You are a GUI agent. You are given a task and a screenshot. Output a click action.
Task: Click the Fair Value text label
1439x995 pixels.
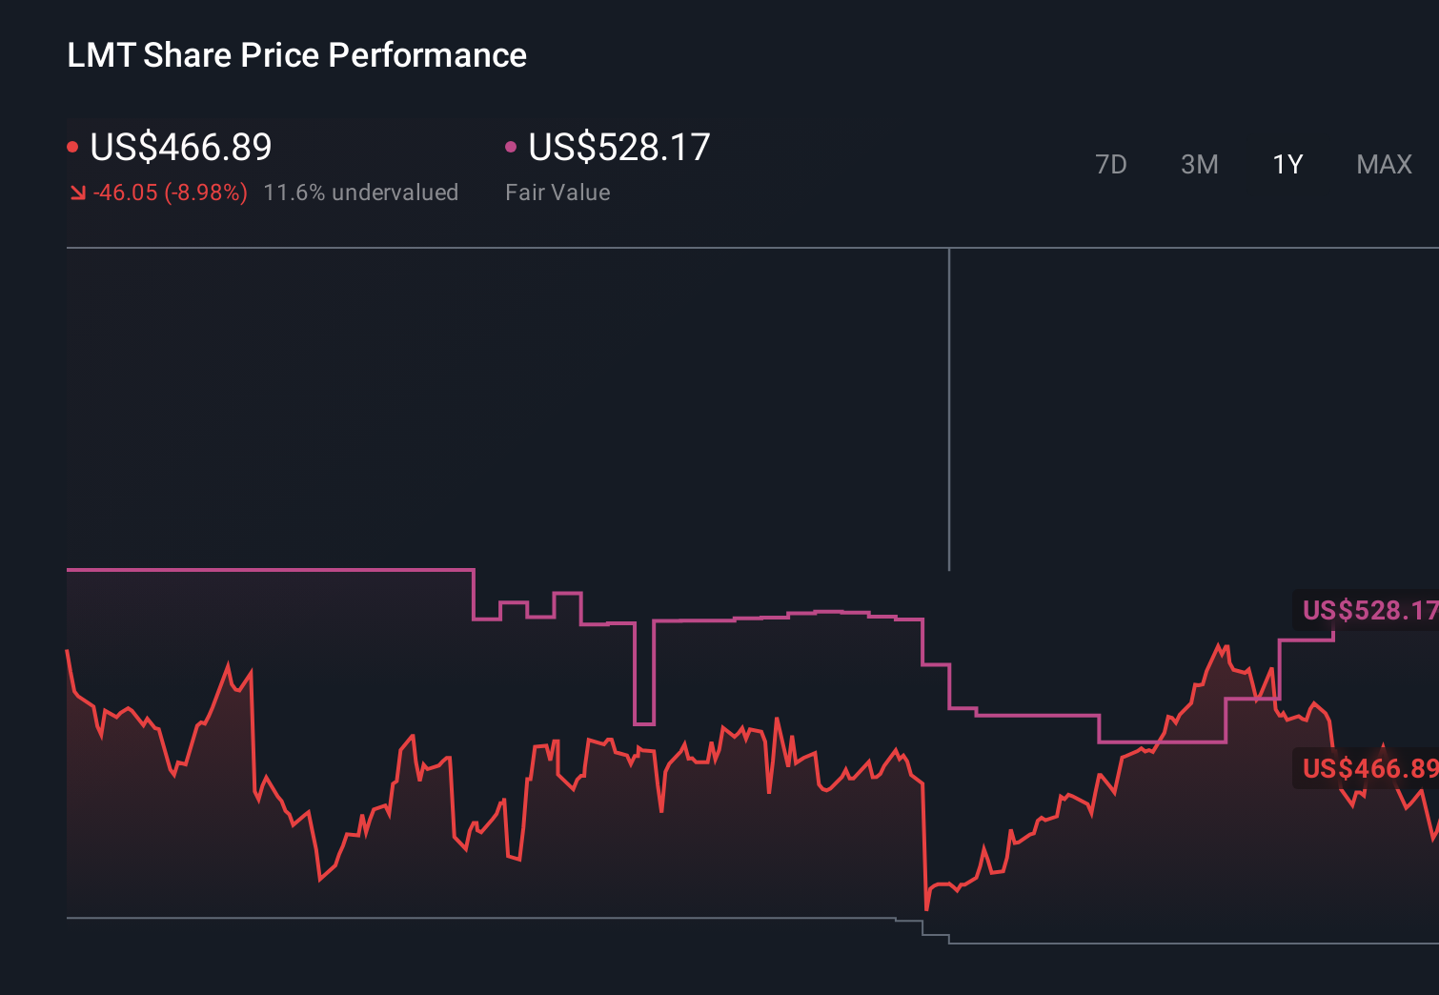557,192
